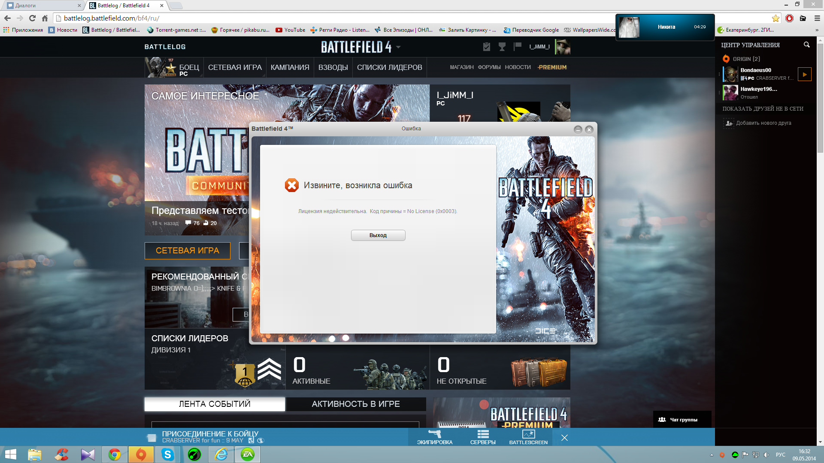
Task: Open Origin from the taskbar
Action: (141, 454)
